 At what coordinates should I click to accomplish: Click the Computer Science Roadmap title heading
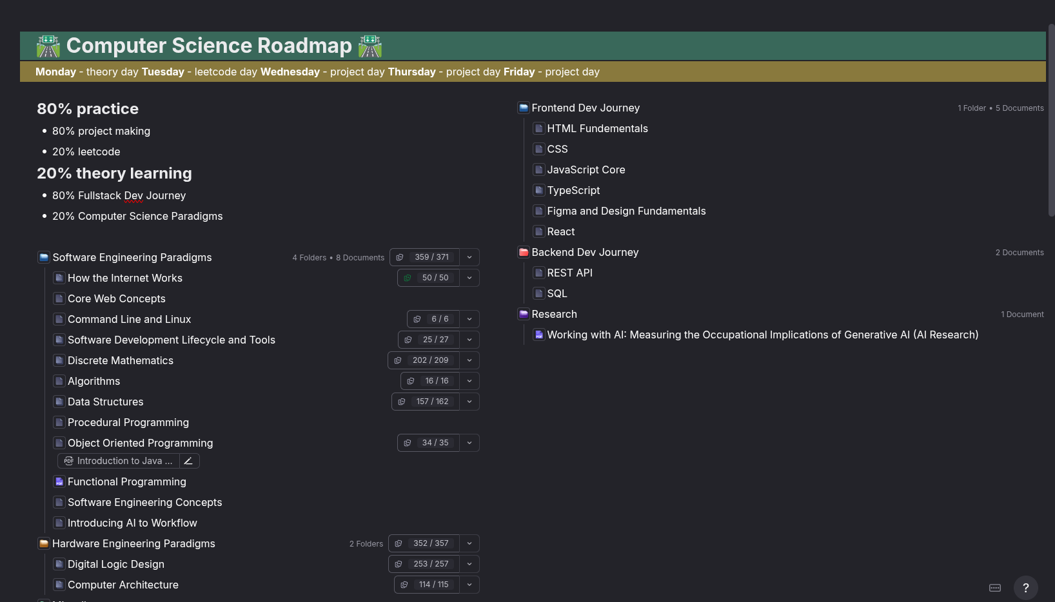click(x=209, y=46)
